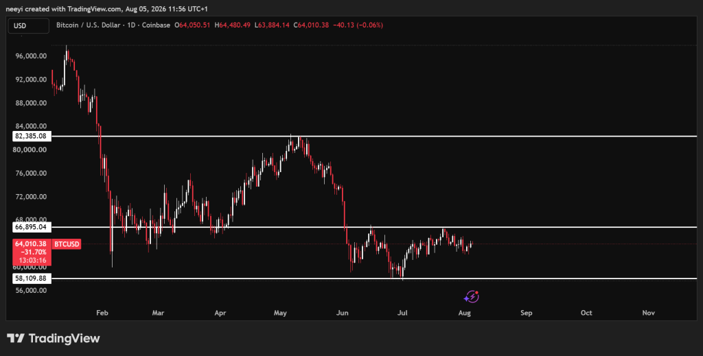Click the 72,000.00 price axis label
703x356 pixels.
point(30,197)
